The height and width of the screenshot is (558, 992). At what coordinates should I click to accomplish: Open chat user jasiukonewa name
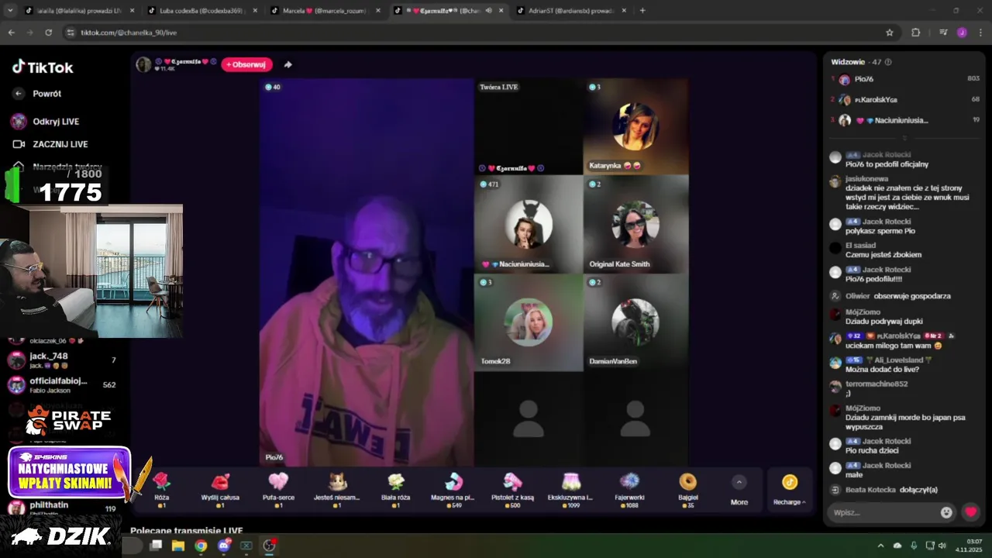click(866, 179)
